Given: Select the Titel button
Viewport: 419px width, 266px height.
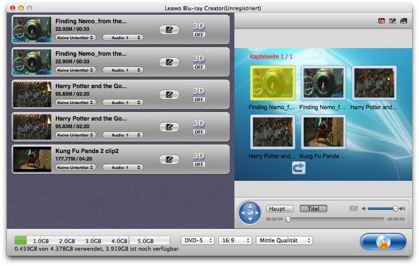Looking at the screenshot, I should (313, 208).
